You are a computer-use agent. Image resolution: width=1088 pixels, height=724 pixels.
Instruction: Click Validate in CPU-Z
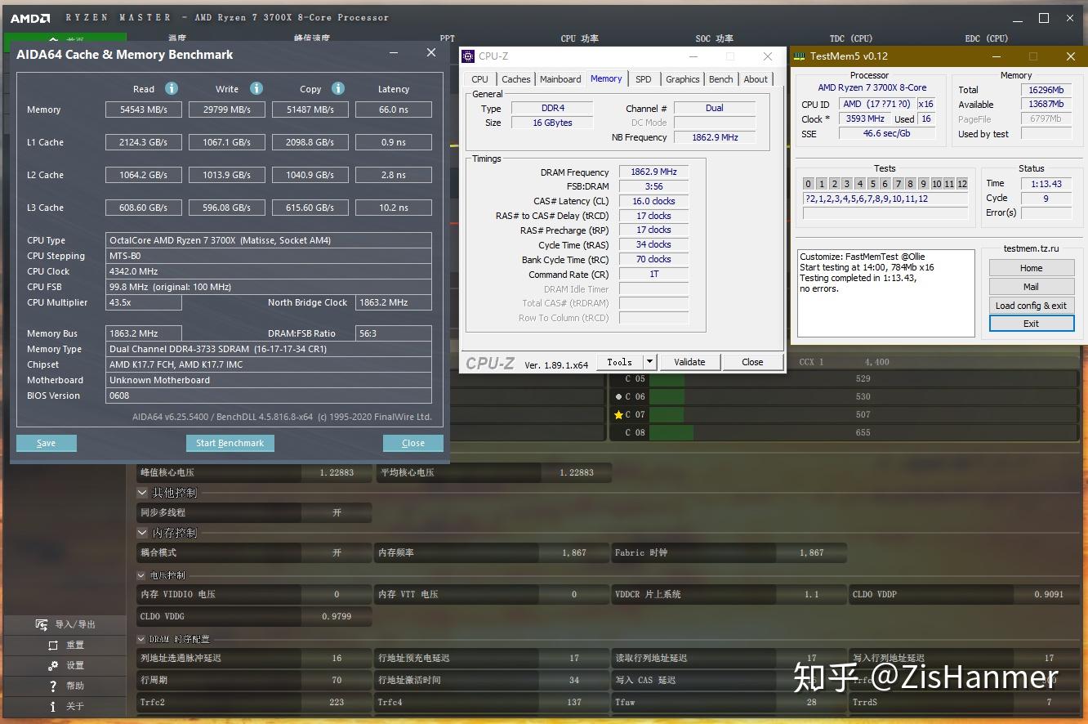(x=689, y=362)
